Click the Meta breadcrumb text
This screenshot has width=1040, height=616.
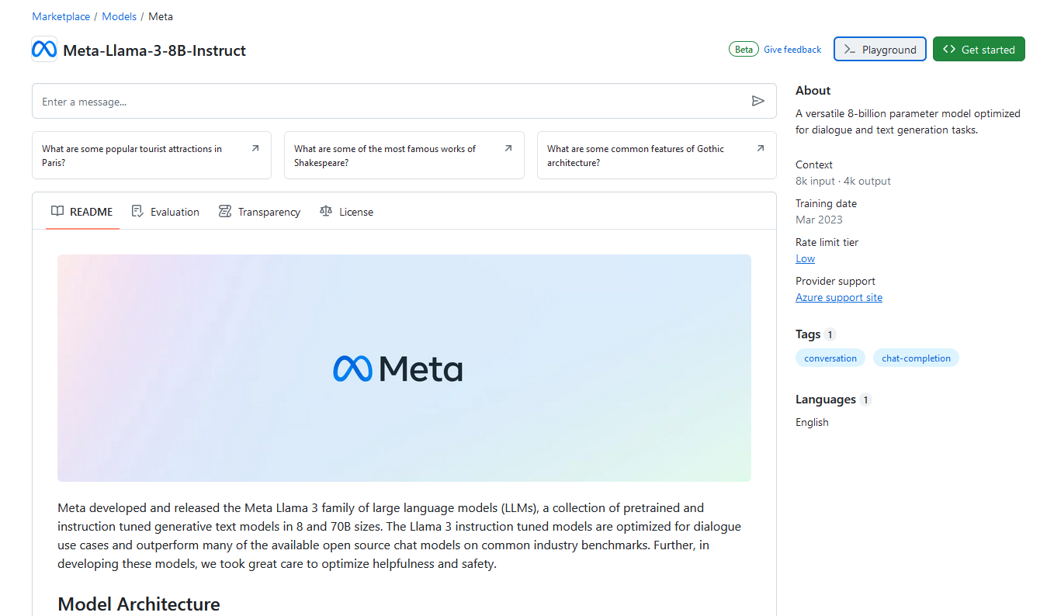pos(161,16)
